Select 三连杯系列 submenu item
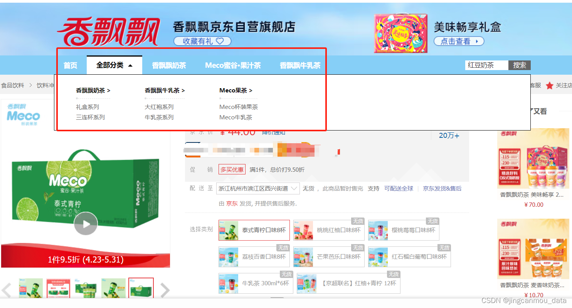 click(90, 117)
